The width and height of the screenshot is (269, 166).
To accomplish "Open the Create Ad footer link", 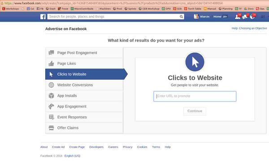I will [58, 147].
